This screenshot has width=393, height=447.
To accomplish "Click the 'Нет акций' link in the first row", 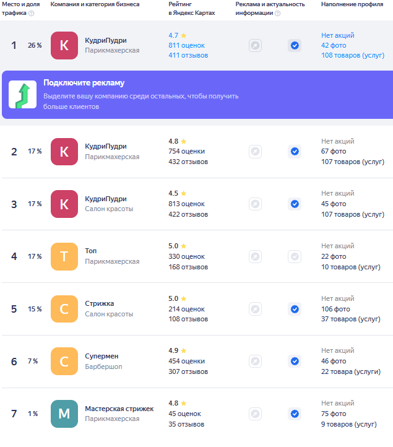I will (338, 35).
